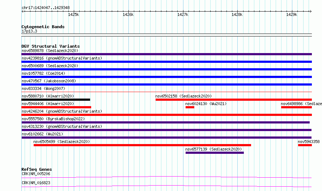322x191 pixels.
Task: Click the nsv1057782 (Coe2014) label
Action: [x=43, y=73]
